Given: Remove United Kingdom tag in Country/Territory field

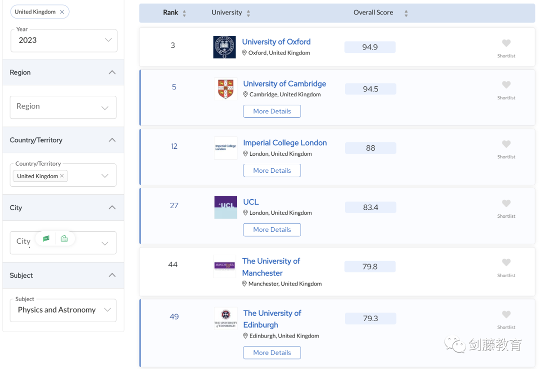Looking at the screenshot, I should pos(62,176).
